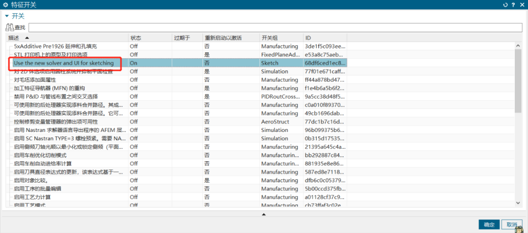Click the sort arrow in 描述 header
This screenshot has height=233, width=528.
pyautogui.click(x=27, y=38)
